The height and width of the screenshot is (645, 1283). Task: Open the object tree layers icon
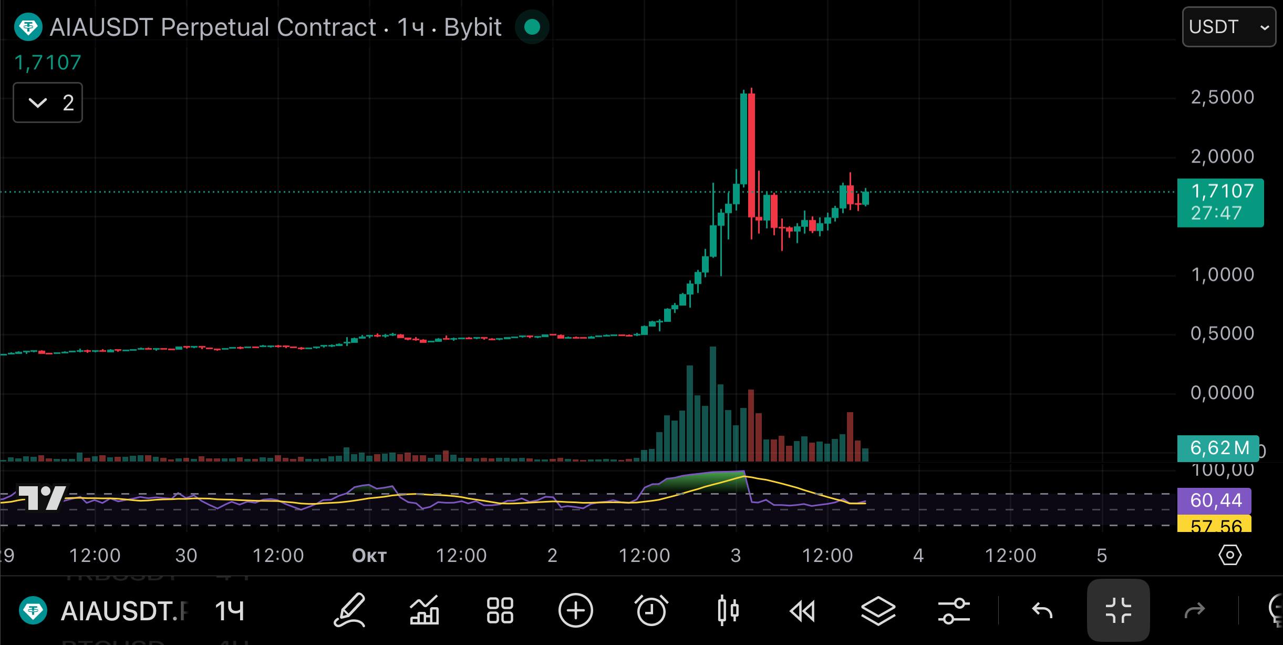[x=878, y=611]
